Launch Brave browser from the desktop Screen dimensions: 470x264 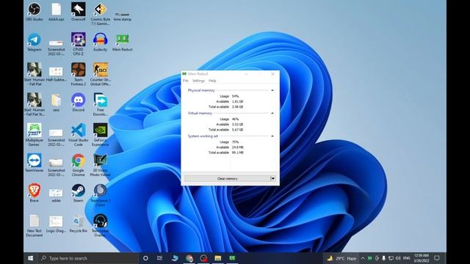35,193
